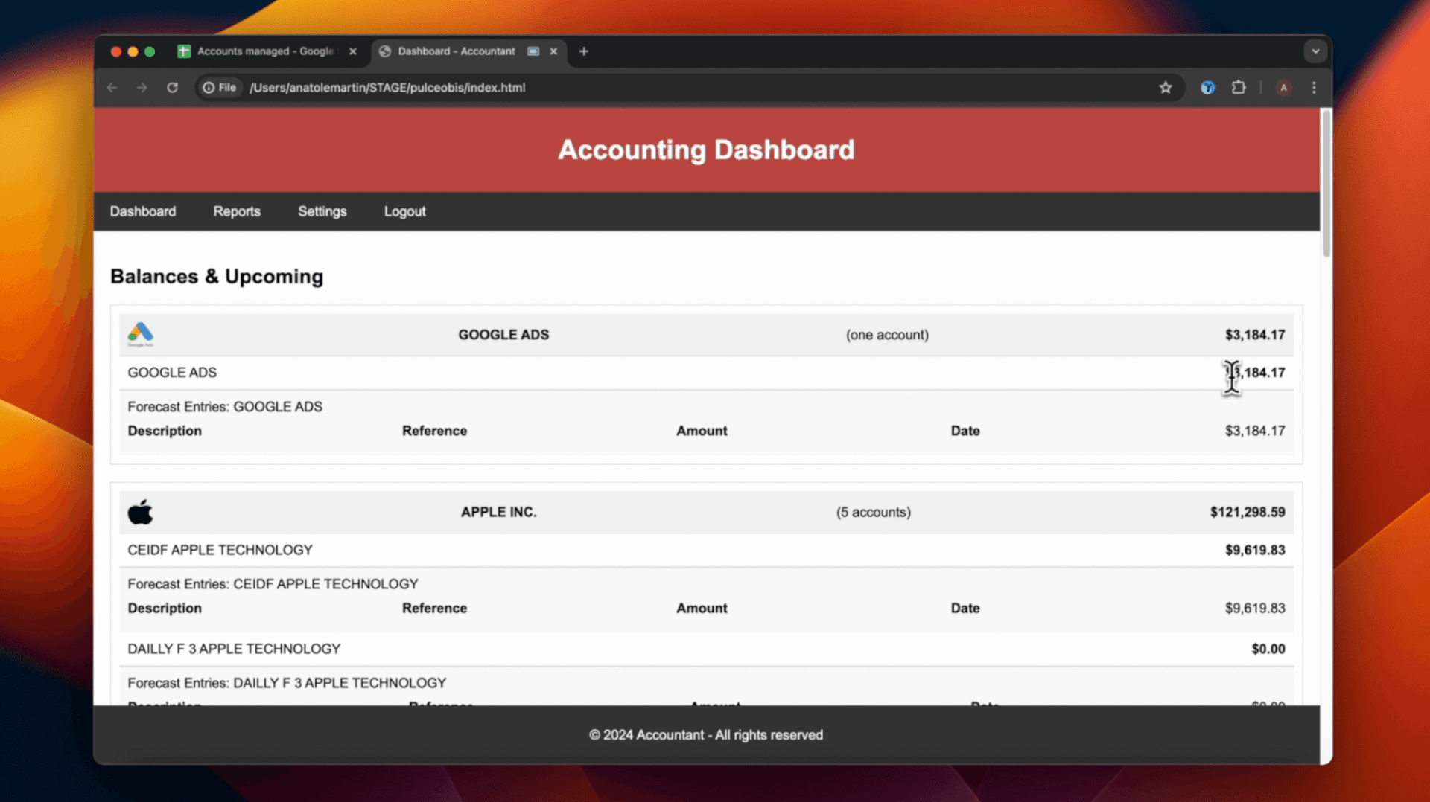1430x802 pixels.
Task: Click Date column under CEIDF forecast
Action: point(965,608)
